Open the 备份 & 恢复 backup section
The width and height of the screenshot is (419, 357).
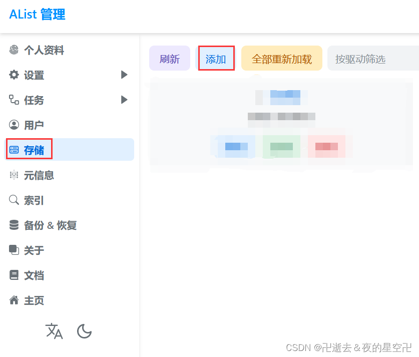coord(14,225)
